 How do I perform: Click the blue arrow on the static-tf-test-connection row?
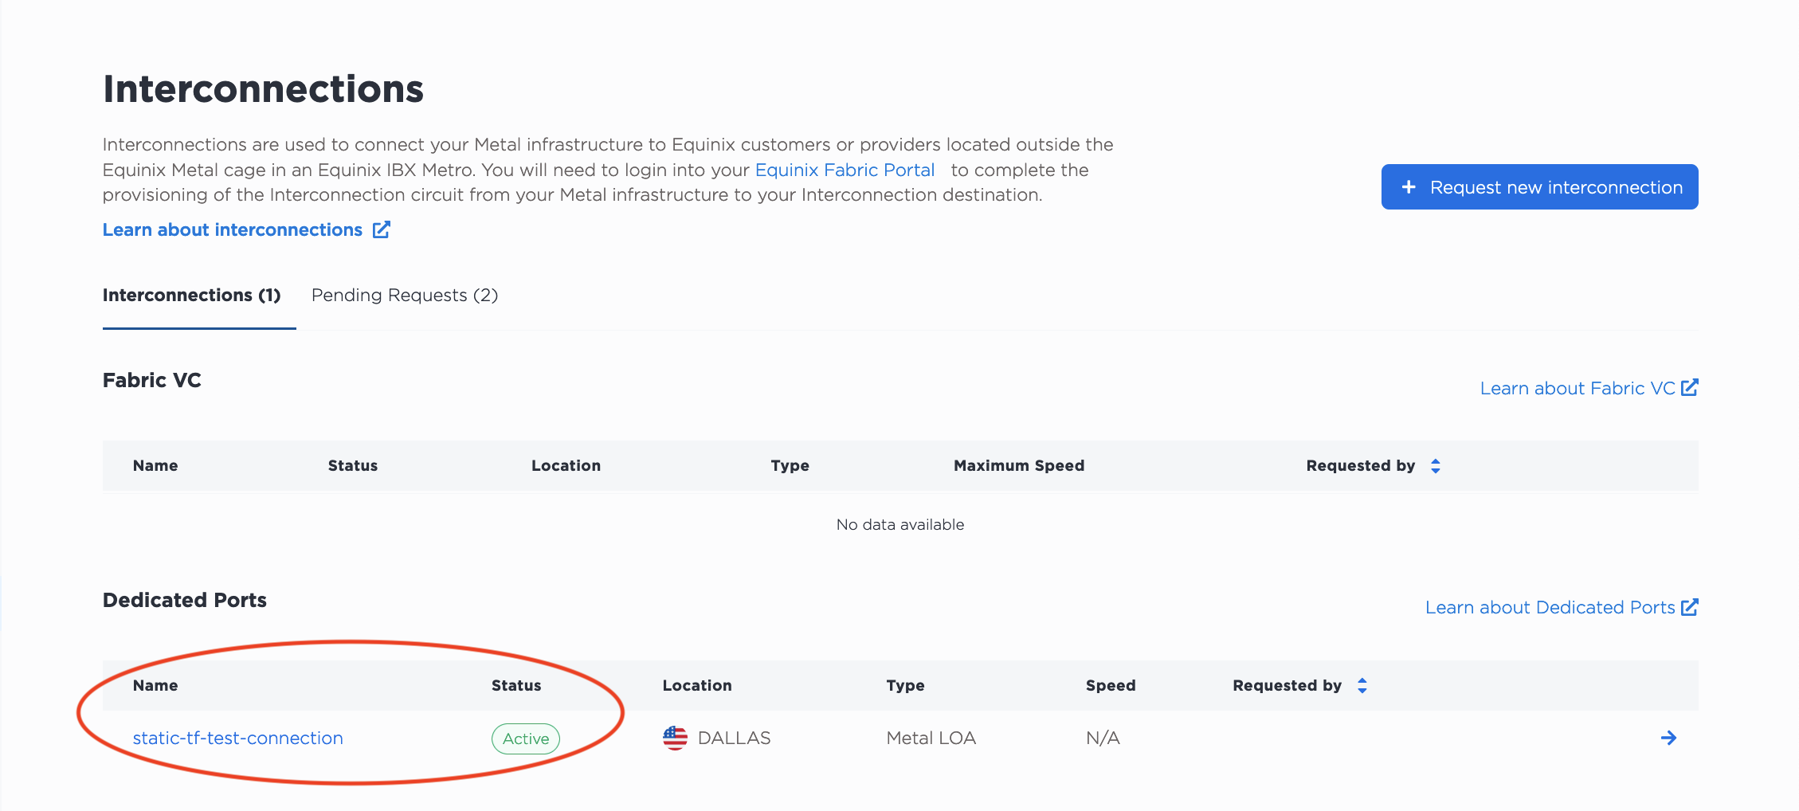(x=1668, y=738)
